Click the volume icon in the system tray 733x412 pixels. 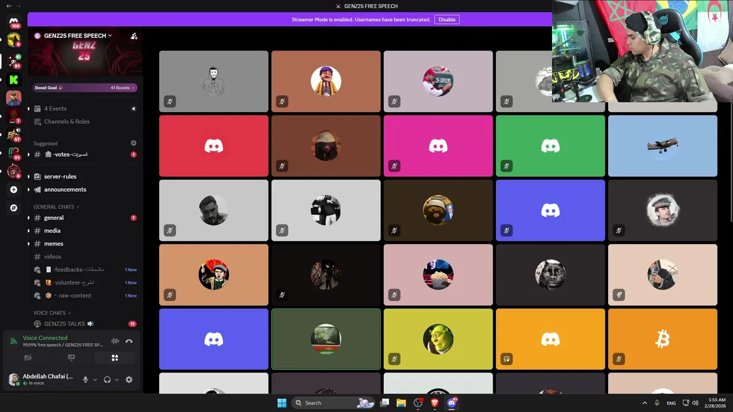695,403
